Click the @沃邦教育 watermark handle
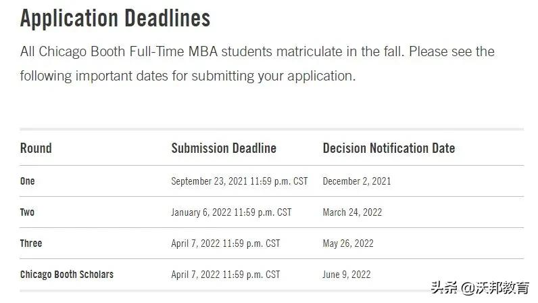 tap(495, 287)
